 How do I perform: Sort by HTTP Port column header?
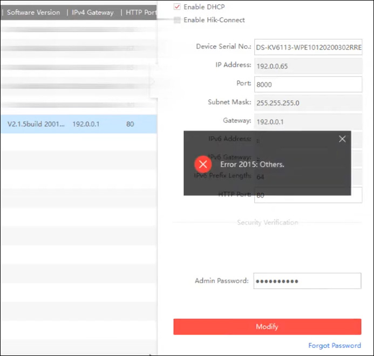click(x=141, y=12)
